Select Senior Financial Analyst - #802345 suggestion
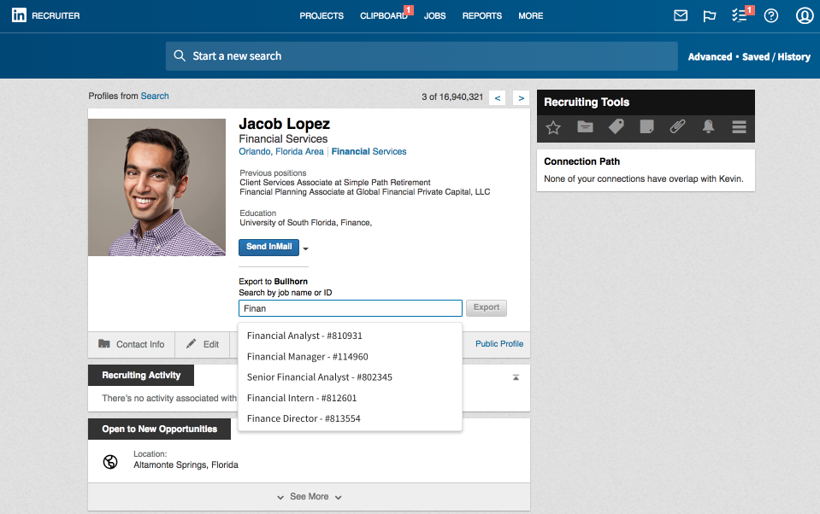 pos(350,377)
